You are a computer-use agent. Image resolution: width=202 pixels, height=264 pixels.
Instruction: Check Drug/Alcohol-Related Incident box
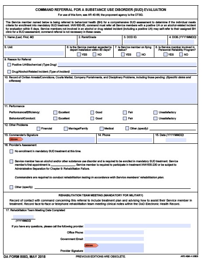click(9, 72)
